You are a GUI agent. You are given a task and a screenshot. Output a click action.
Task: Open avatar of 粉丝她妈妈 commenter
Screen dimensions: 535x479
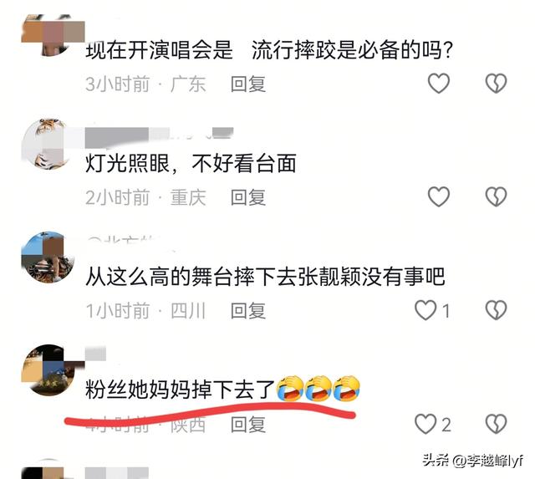[x=48, y=370]
